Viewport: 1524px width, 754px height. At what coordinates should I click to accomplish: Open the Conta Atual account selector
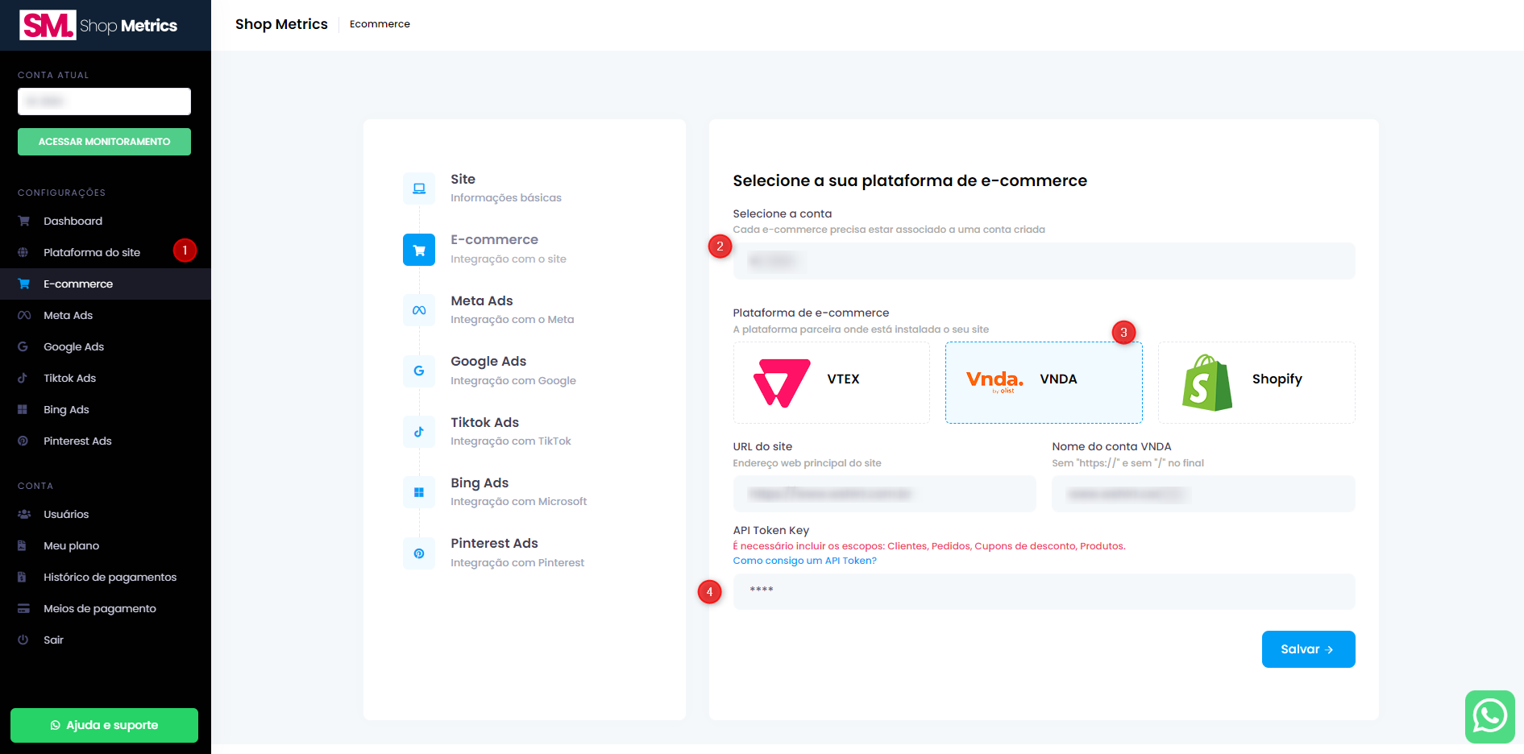[104, 101]
